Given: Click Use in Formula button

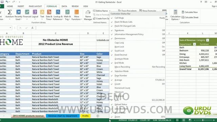Looking at the screenshot, I should (x=101, y=15).
